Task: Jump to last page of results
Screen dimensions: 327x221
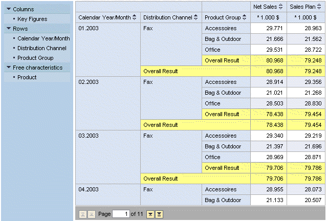Action: [x=159, y=213]
